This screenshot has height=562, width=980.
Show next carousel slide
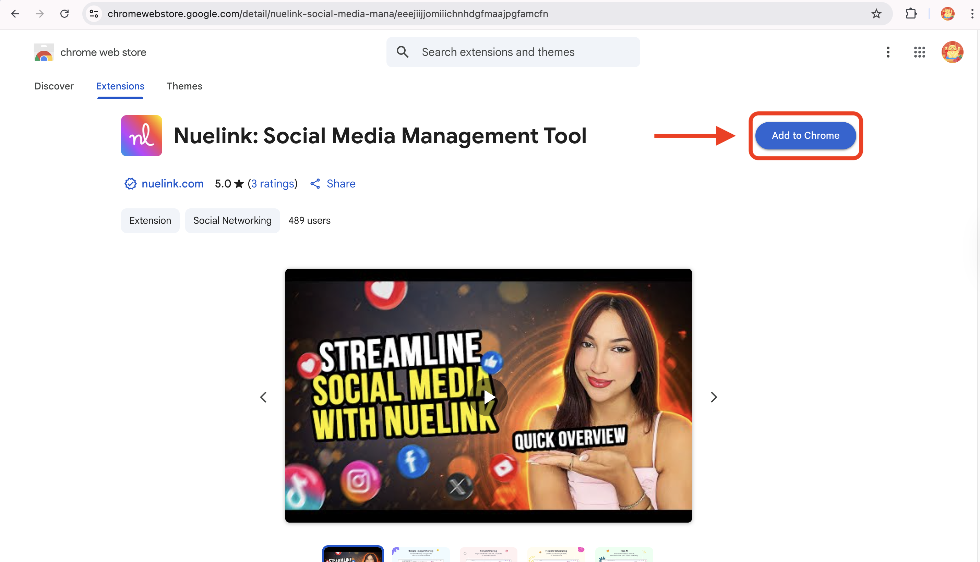pos(714,397)
